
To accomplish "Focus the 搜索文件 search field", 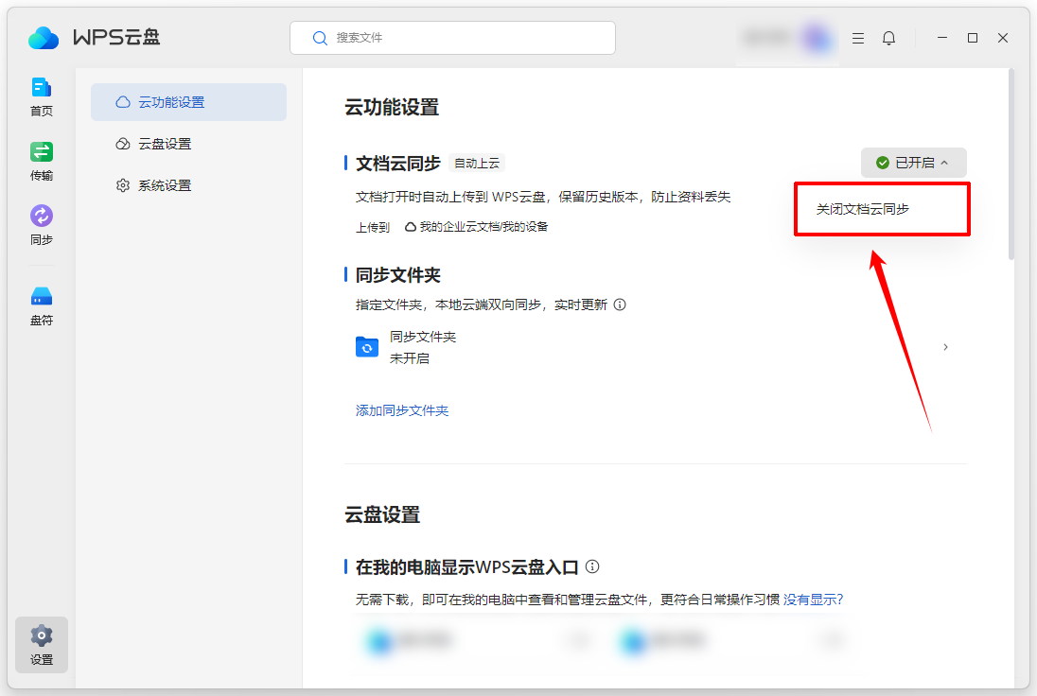I will coord(452,39).
